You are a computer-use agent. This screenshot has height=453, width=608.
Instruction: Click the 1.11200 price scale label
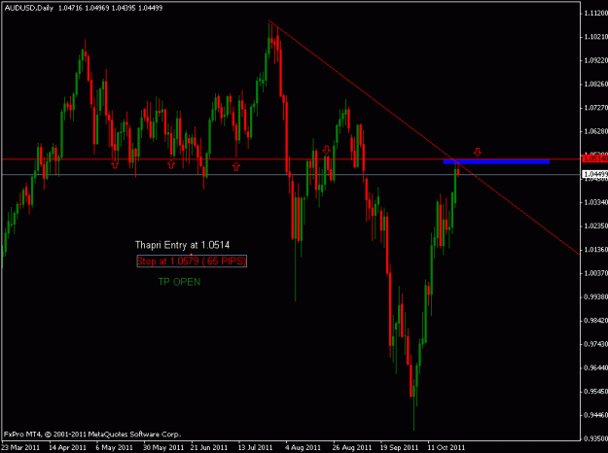pos(595,14)
